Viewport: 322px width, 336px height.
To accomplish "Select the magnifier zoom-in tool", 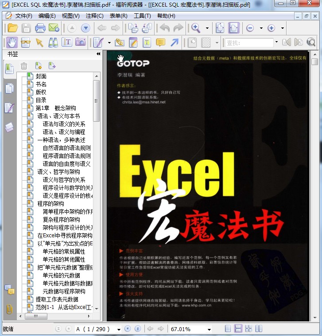I will (x=196, y=28).
